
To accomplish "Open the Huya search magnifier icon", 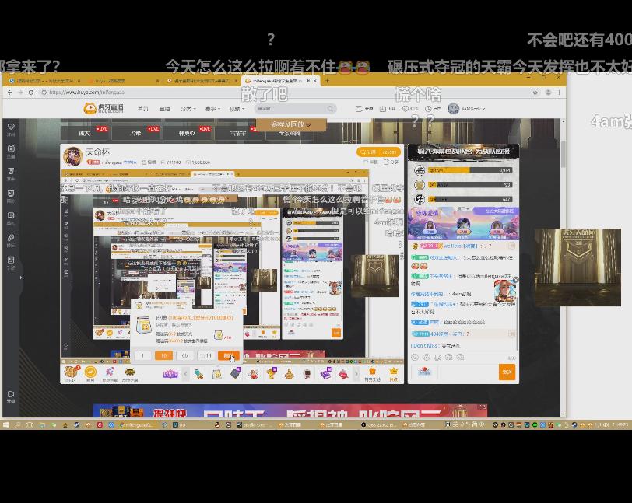I will [330, 107].
